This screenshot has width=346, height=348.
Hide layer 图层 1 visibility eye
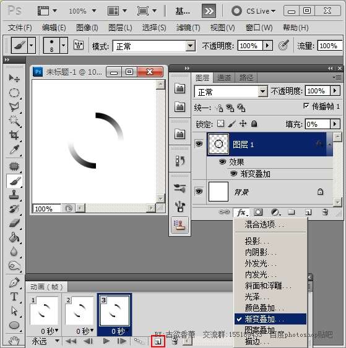click(199, 144)
